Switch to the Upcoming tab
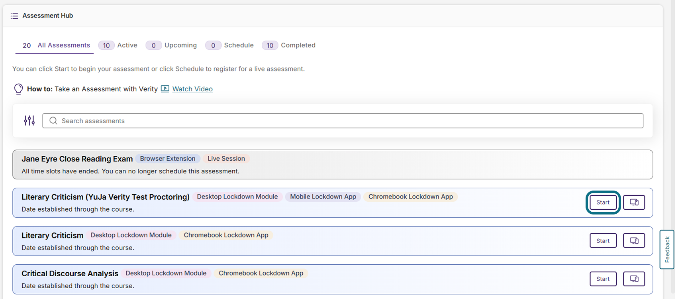Image resolution: width=680 pixels, height=299 pixels. click(171, 45)
